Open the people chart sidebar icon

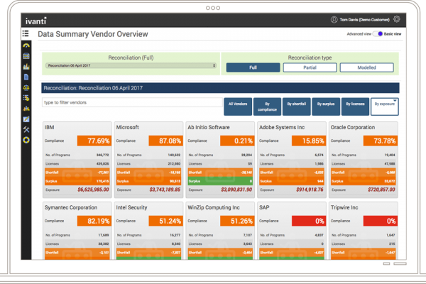[x=26, y=109]
